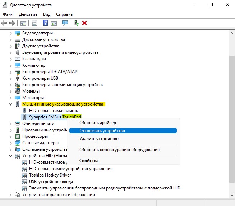Expand the Клавиатуры node
This screenshot has height=206, width=235.
[10, 59]
